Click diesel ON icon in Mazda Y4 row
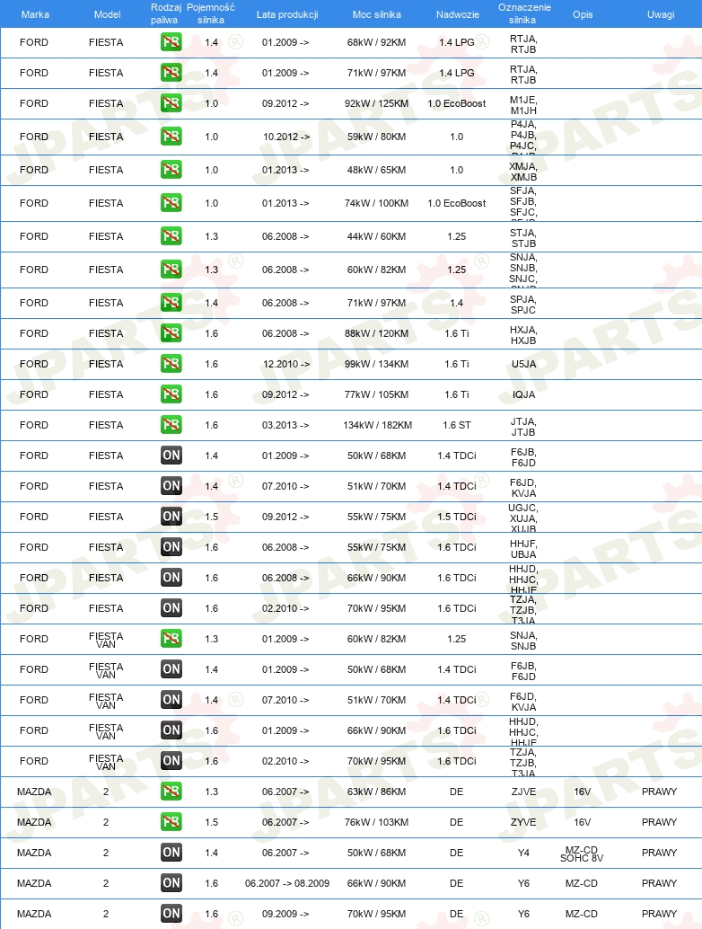Screen dimensions: 702x929 tap(171, 853)
